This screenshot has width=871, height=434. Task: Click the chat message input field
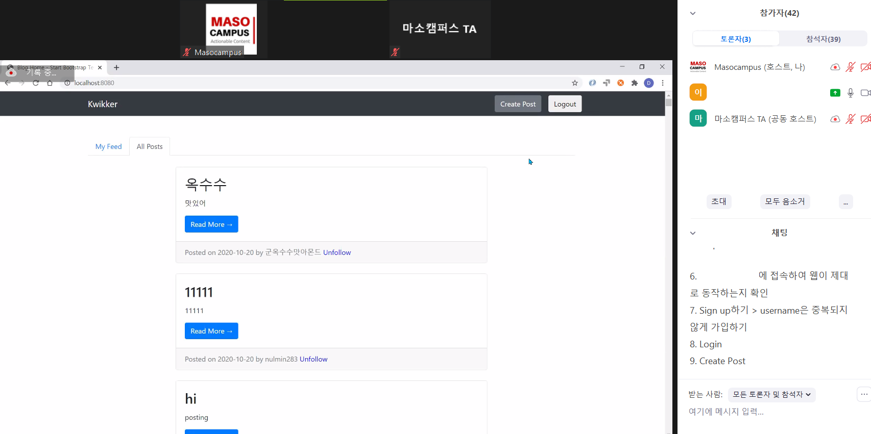click(766, 412)
